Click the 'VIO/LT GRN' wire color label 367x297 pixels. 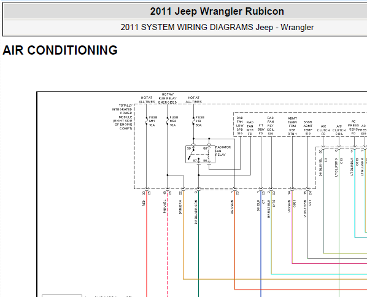pos(305,209)
